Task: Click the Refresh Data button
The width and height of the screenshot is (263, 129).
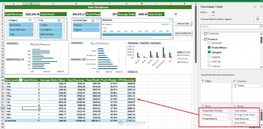Action: (x=183, y=24)
